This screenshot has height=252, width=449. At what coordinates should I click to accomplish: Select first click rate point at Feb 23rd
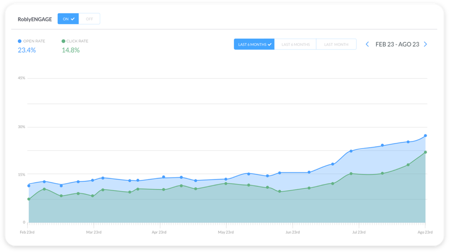tap(29, 199)
